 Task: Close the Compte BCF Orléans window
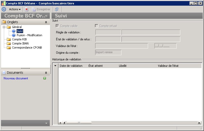point(200,3)
